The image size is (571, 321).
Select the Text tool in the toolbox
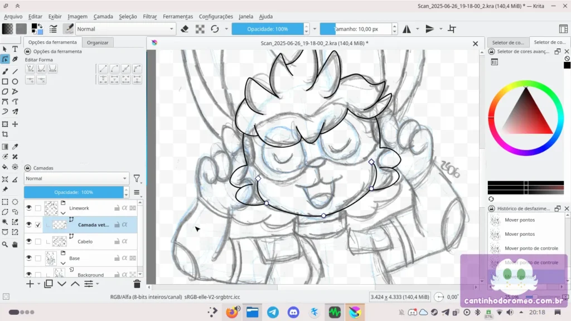coord(15,49)
